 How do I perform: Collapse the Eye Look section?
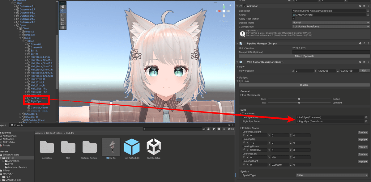240,81
